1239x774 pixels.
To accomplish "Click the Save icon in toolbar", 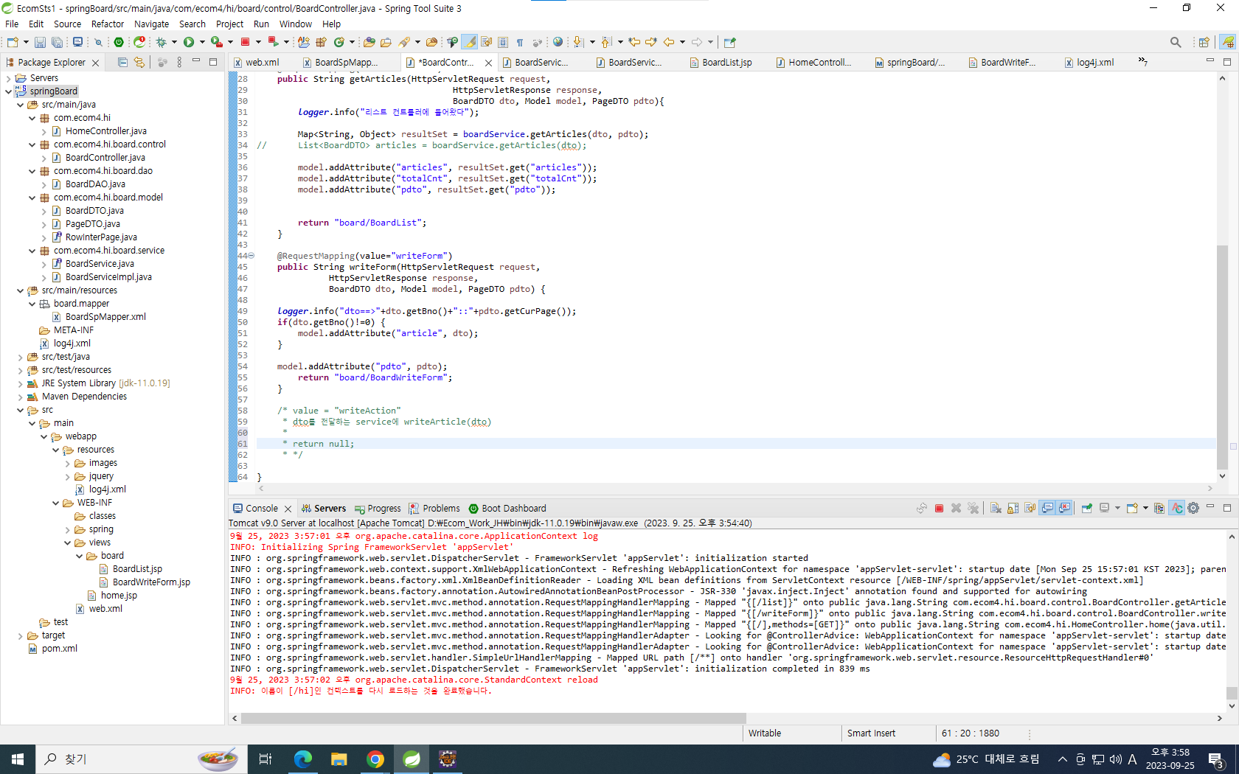I will coord(40,42).
